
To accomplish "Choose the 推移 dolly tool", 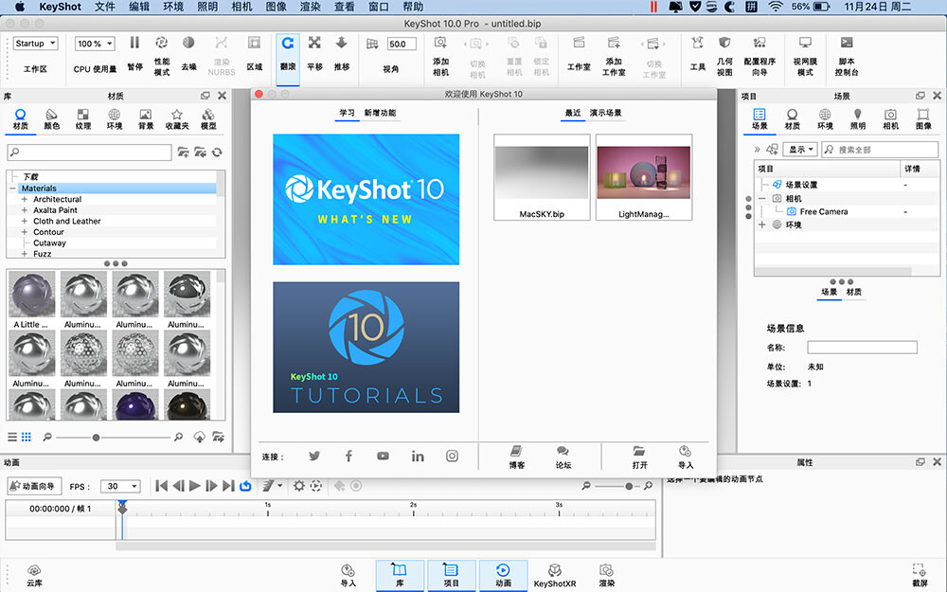I will [x=341, y=54].
